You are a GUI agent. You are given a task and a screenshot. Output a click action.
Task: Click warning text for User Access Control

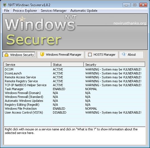tap(113, 112)
